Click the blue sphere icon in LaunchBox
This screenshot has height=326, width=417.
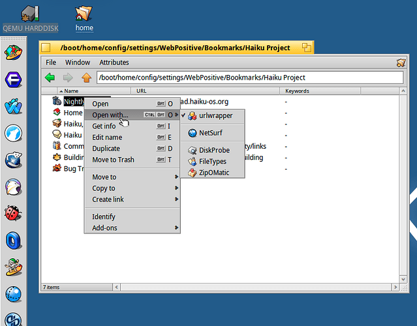13,294
